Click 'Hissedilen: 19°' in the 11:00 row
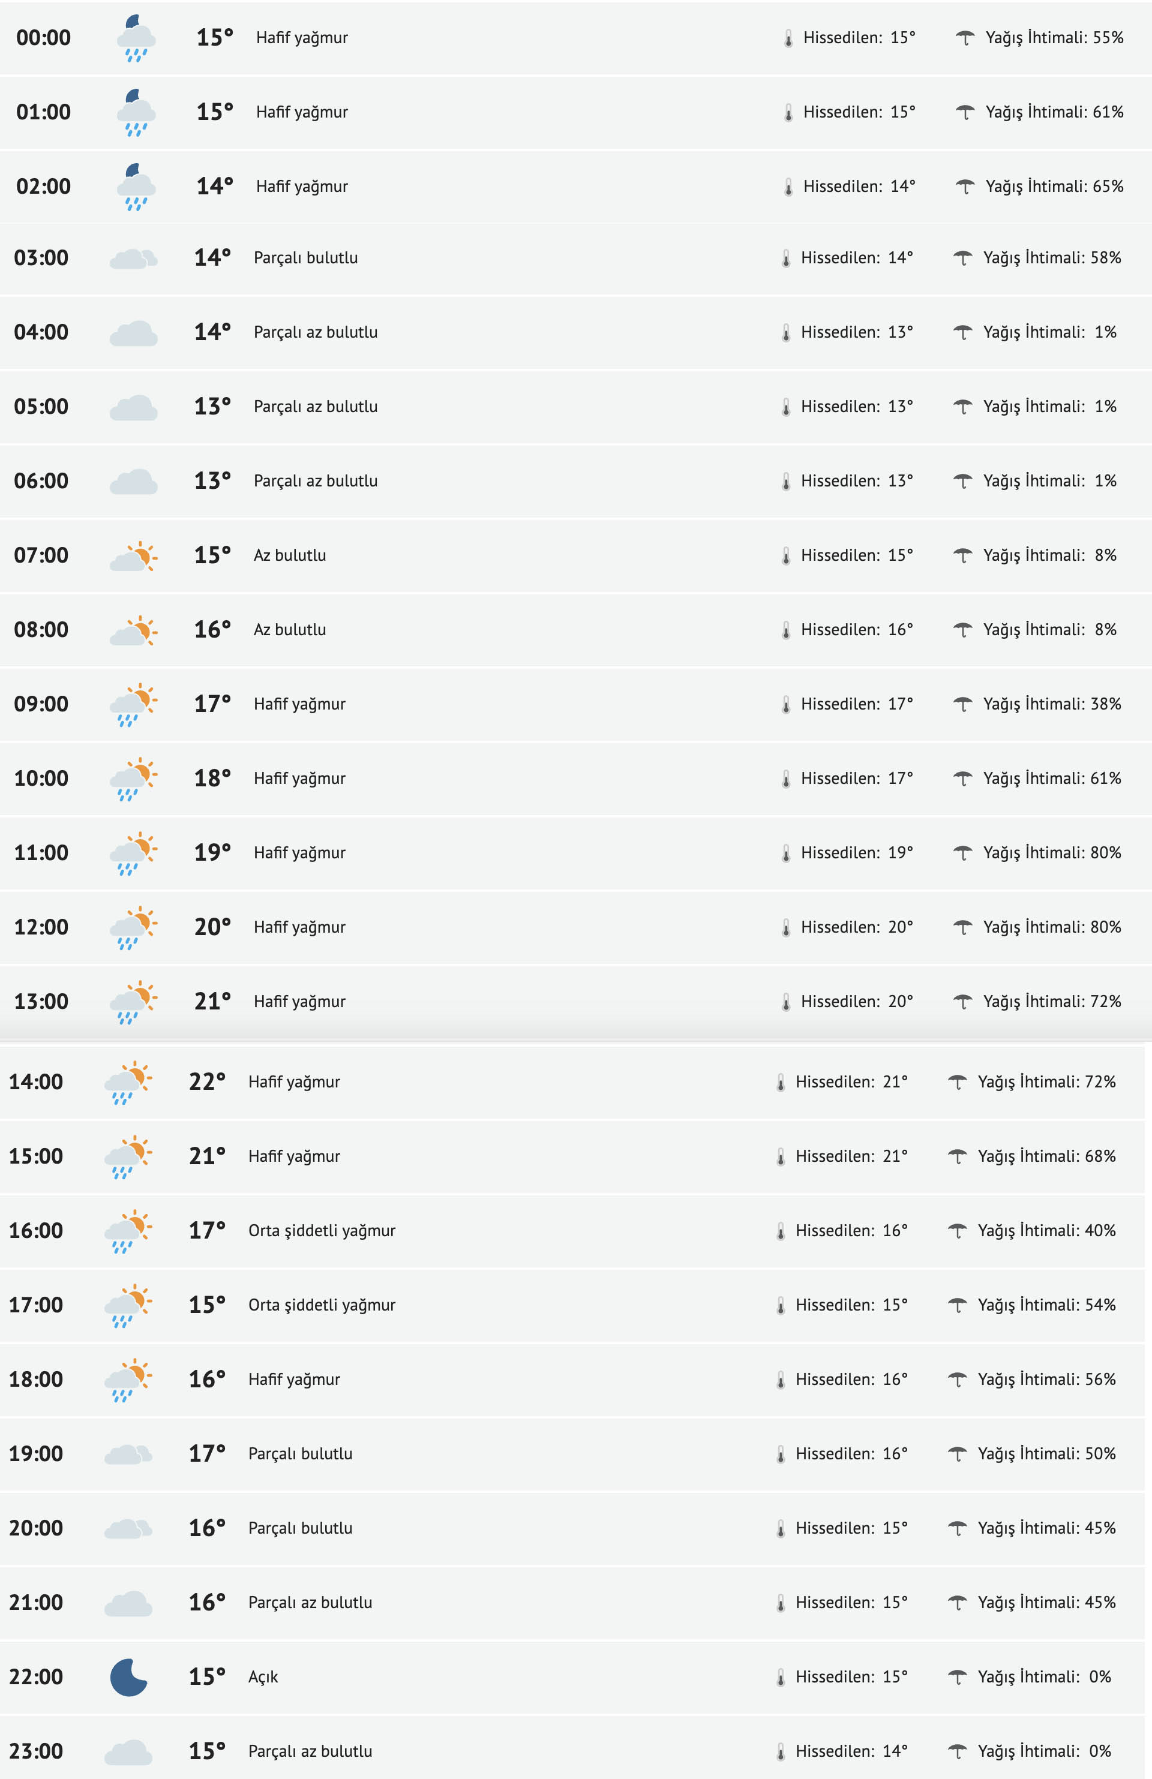 click(857, 853)
